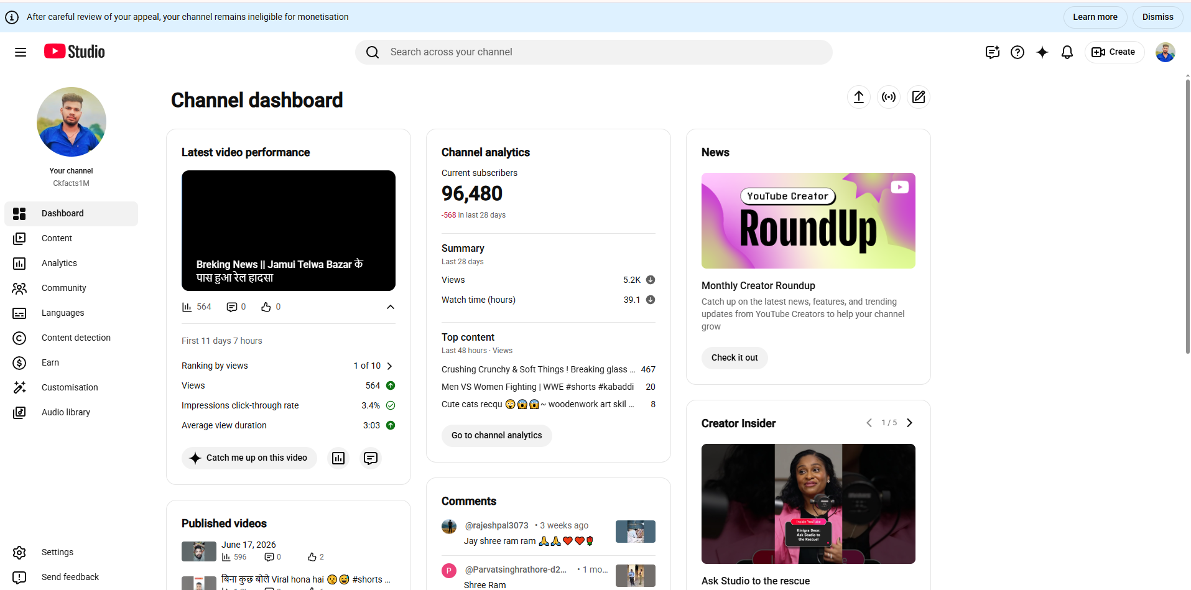This screenshot has width=1191, height=590.
Task: Open Audio library in the sidebar
Action: tap(71, 413)
